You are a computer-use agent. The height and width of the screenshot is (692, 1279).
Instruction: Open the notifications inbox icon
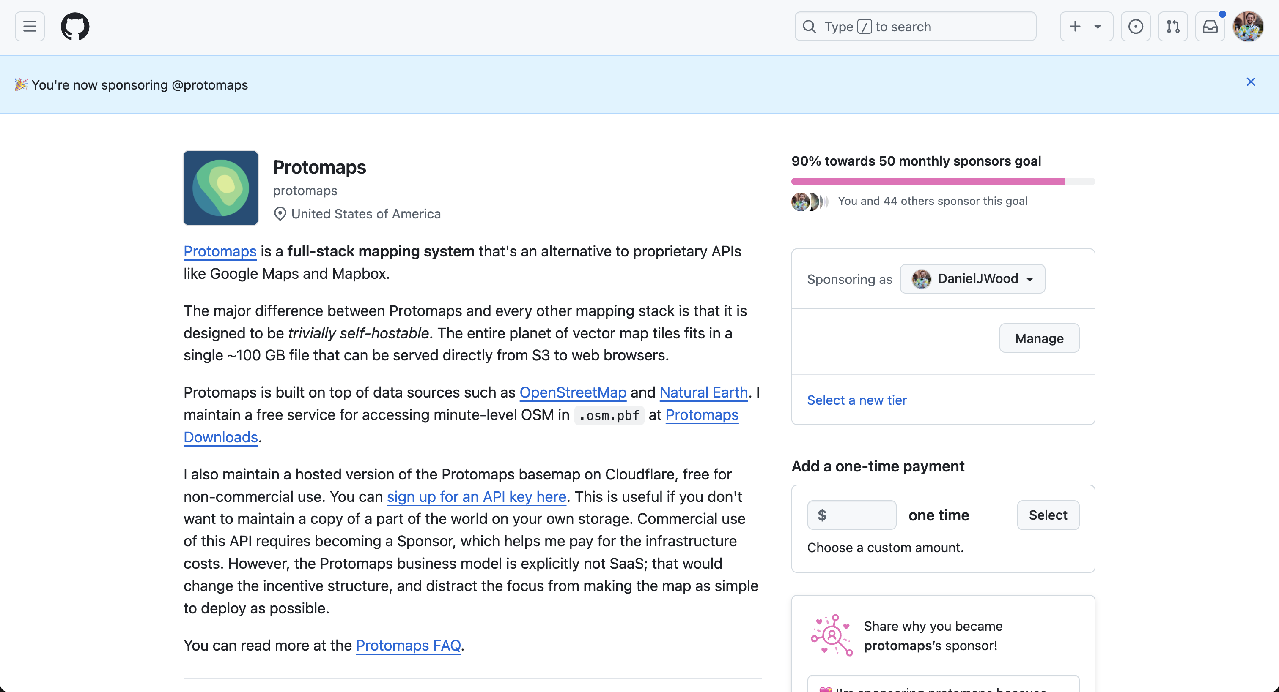pos(1210,26)
